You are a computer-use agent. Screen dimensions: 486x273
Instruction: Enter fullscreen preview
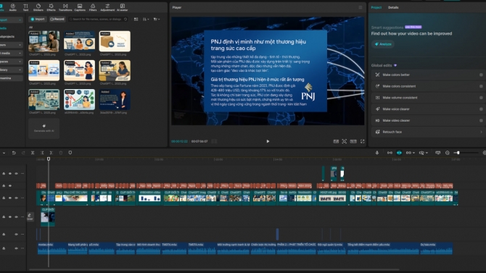tap(363, 141)
